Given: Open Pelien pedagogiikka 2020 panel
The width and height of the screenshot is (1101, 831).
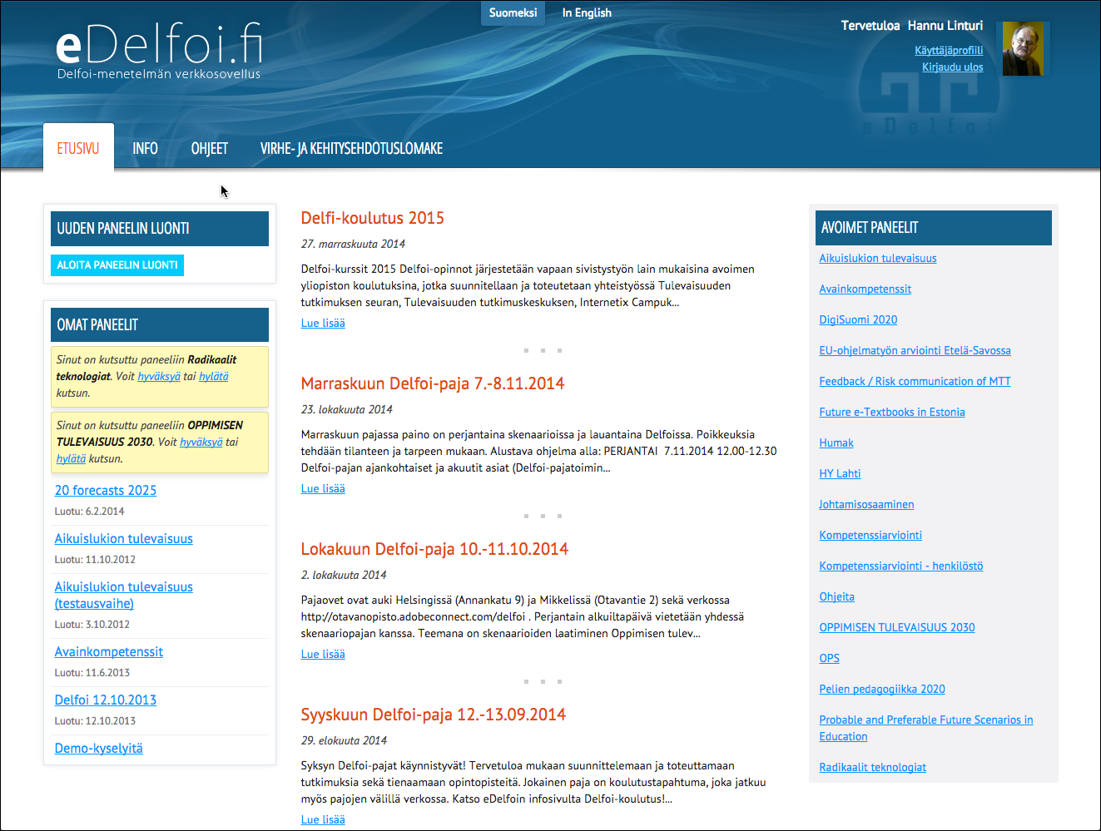Looking at the screenshot, I should (881, 689).
